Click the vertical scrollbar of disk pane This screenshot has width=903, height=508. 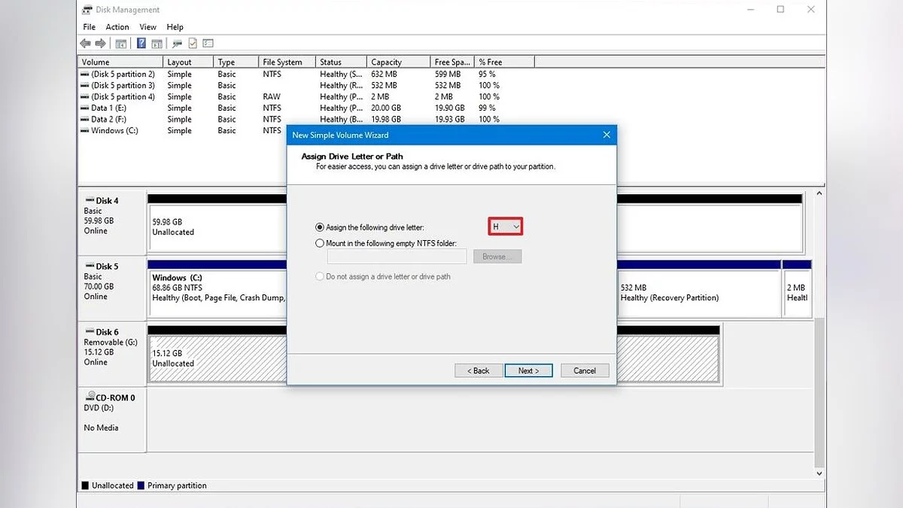click(819, 376)
